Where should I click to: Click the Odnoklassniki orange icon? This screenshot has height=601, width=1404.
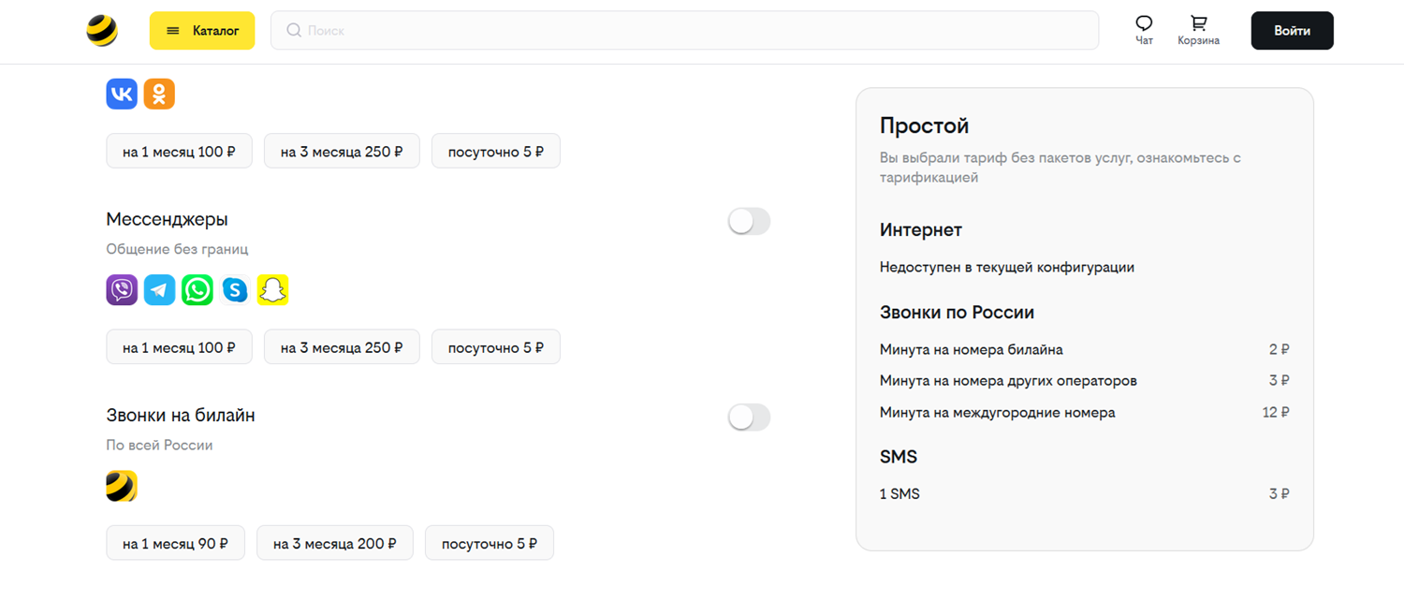(159, 94)
